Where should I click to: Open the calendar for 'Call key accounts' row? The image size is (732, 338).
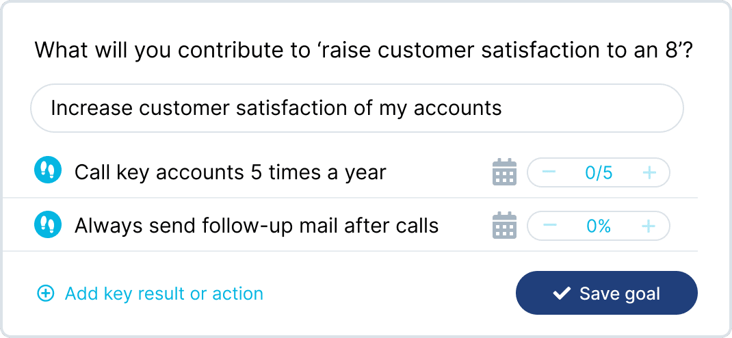tap(505, 172)
